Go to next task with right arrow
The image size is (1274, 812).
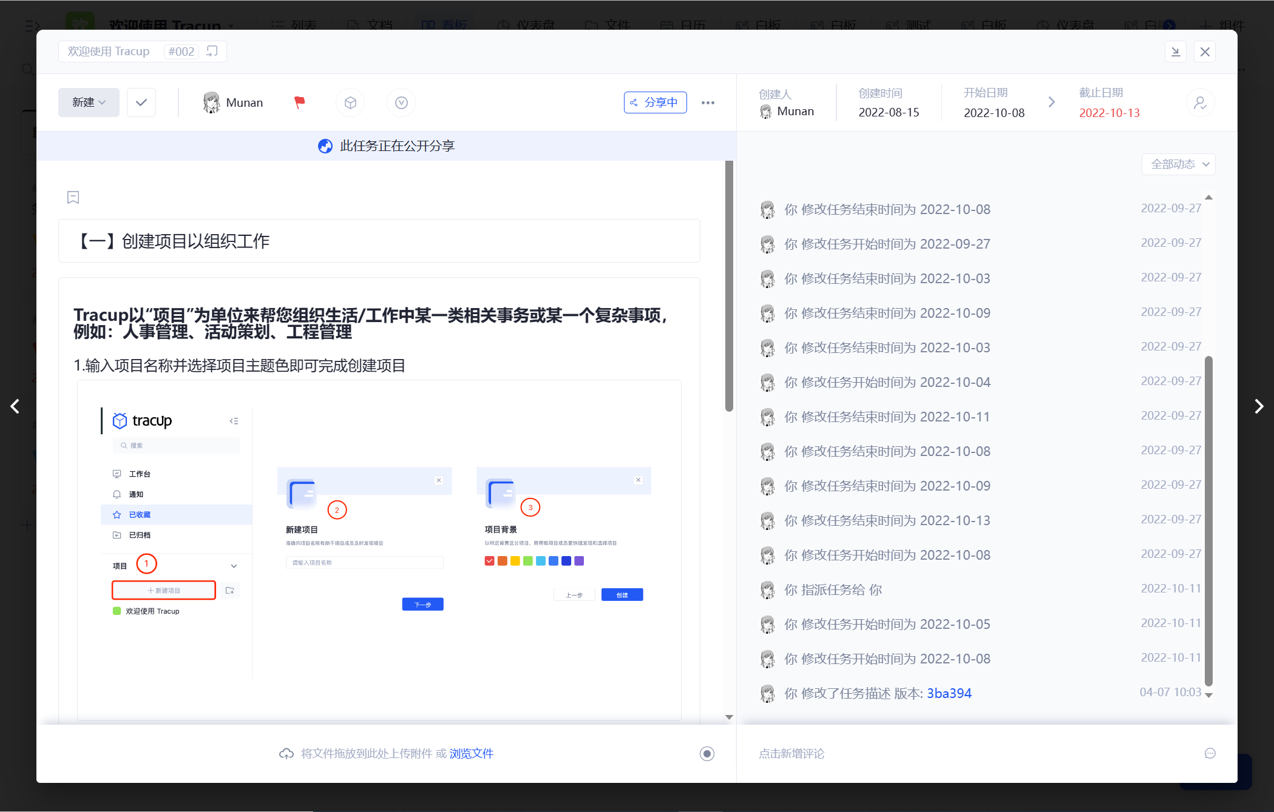pyautogui.click(x=1259, y=406)
